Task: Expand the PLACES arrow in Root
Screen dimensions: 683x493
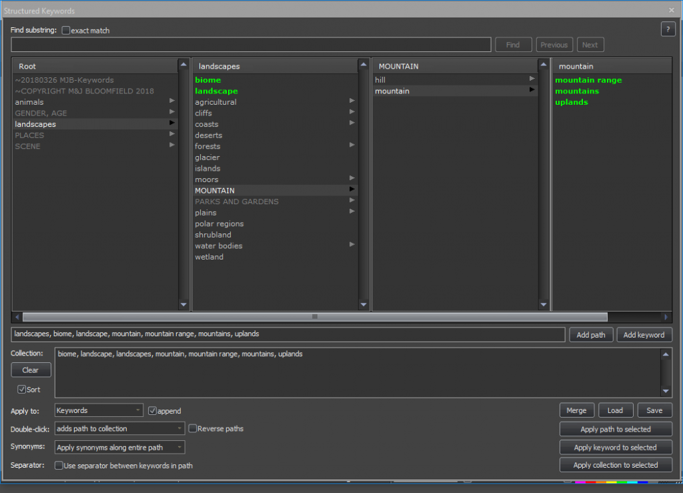Action: pos(172,133)
